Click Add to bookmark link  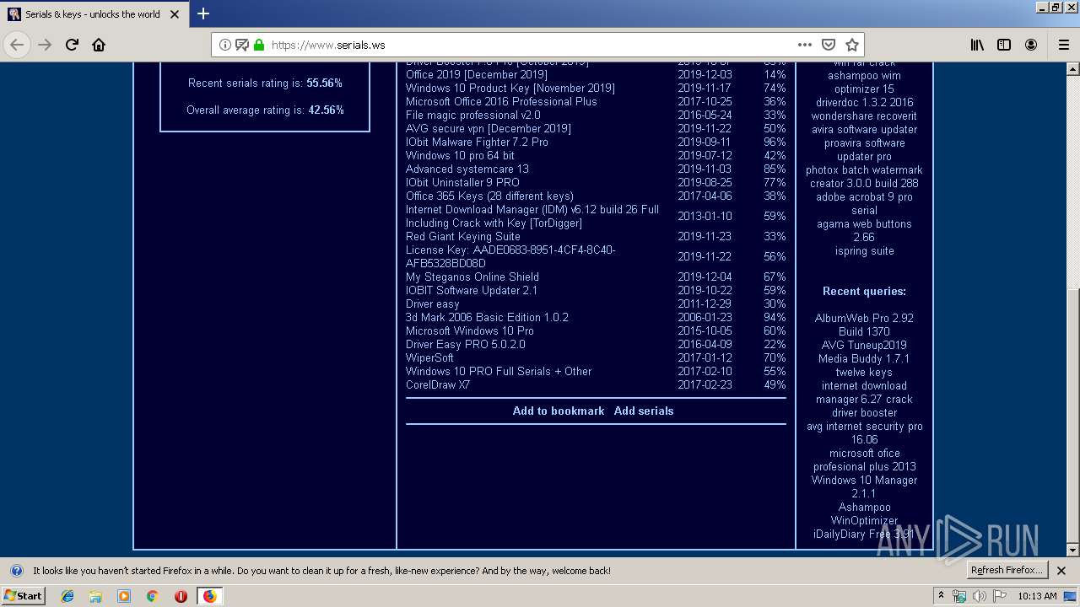(x=559, y=411)
